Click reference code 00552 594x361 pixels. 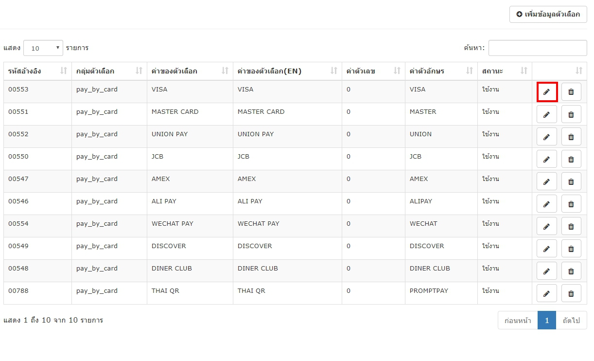(x=18, y=134)
